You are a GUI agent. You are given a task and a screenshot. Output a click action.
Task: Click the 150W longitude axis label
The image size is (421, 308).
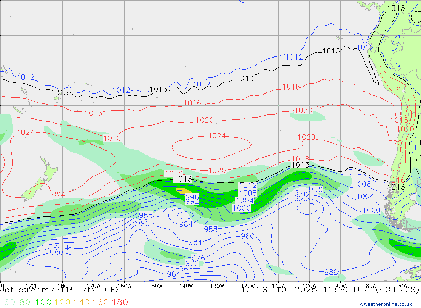pos(155,286)
